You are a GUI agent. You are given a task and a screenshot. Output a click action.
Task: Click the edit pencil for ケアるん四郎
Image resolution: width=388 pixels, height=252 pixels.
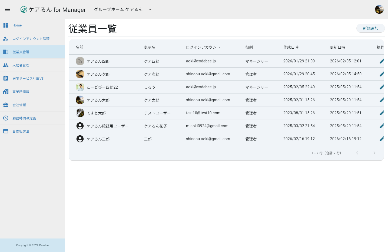coord(382,61)
